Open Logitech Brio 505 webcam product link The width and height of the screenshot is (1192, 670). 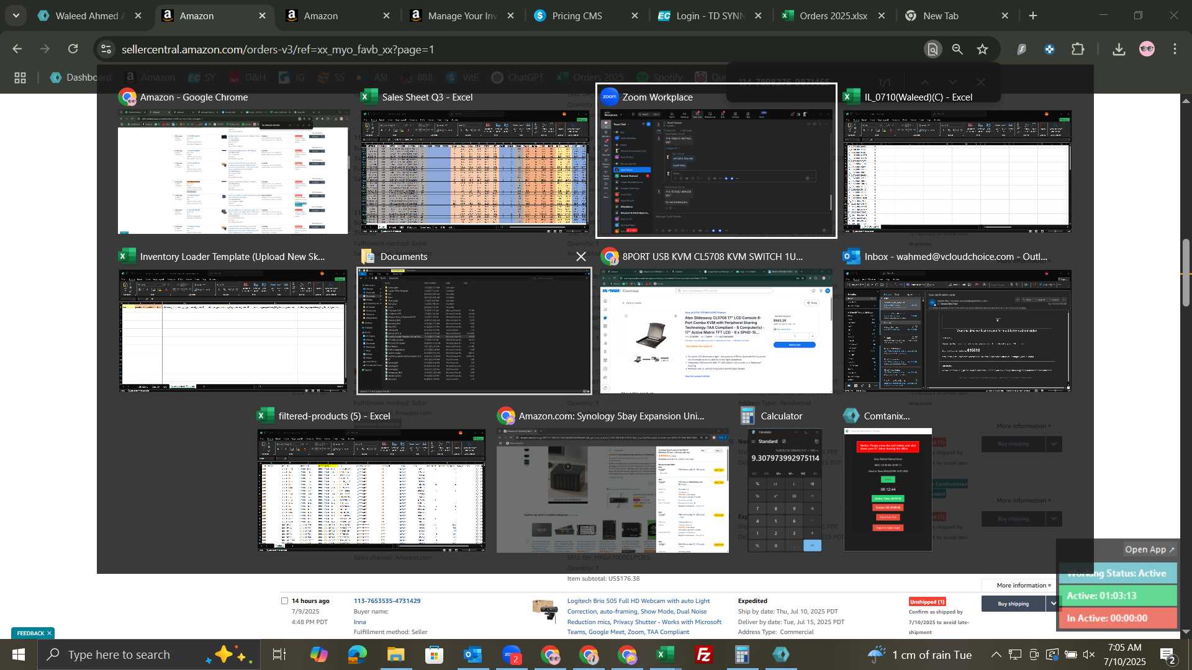click(644, 616)
